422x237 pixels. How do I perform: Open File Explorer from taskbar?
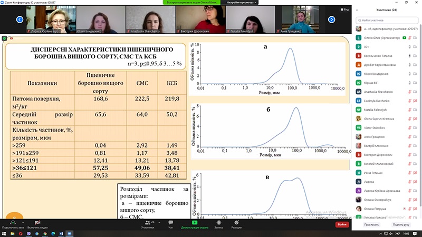click(x=12, y=234)
